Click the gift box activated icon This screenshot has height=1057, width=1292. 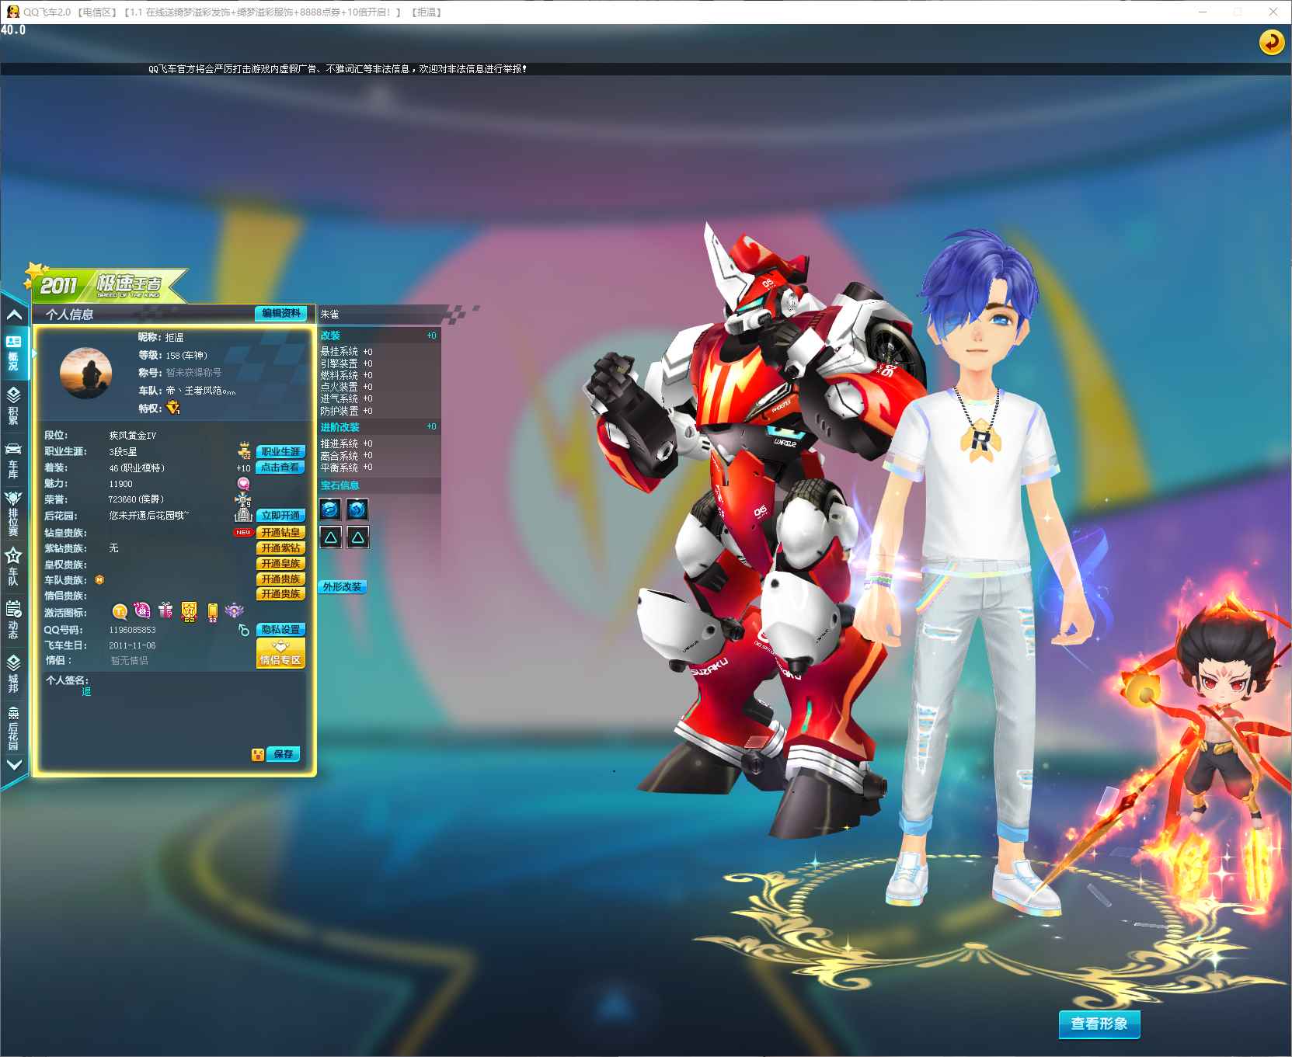coord(165,611)
